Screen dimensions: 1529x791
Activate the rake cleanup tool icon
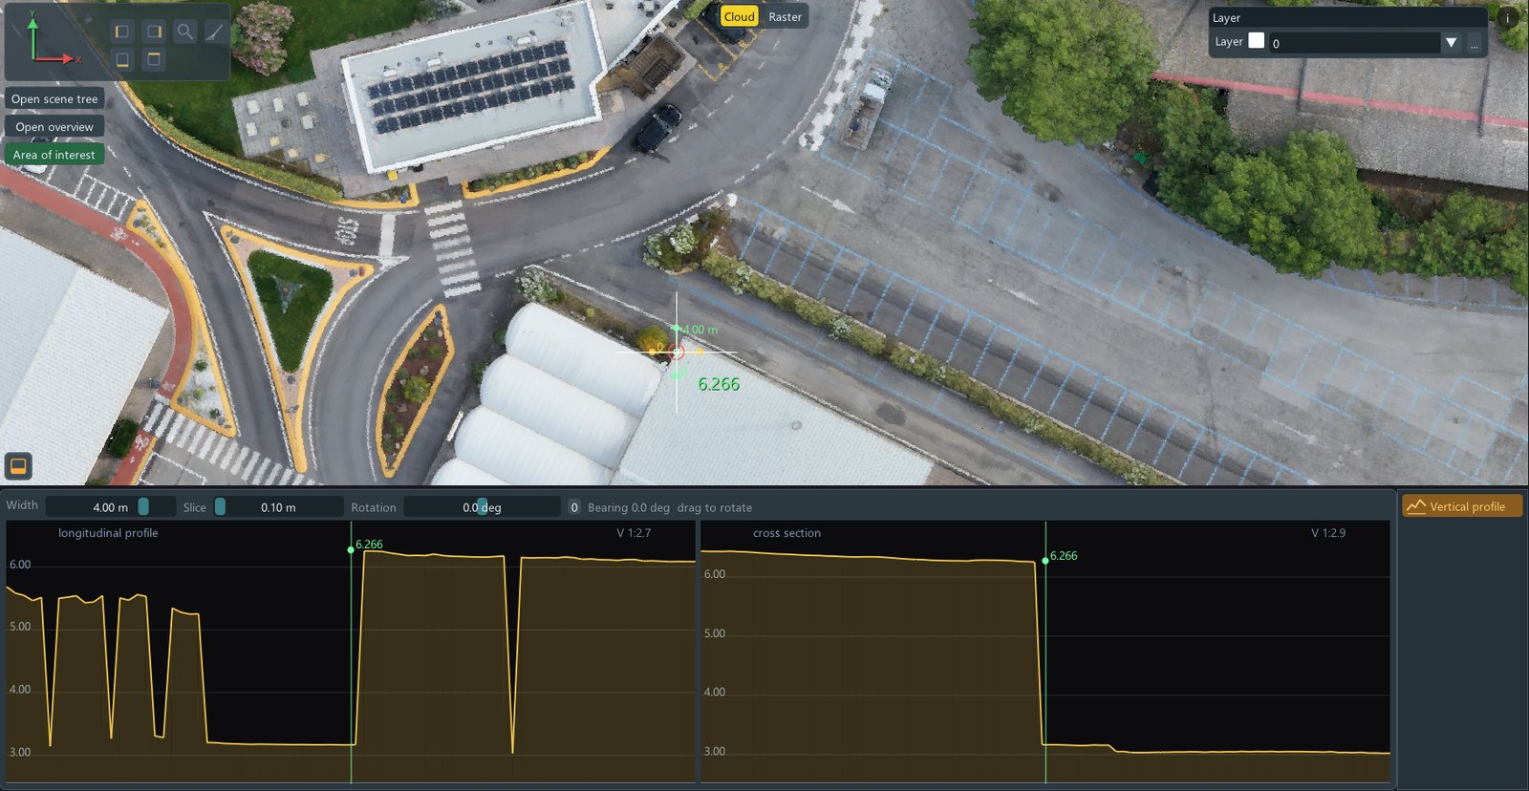tap(214, 32)
